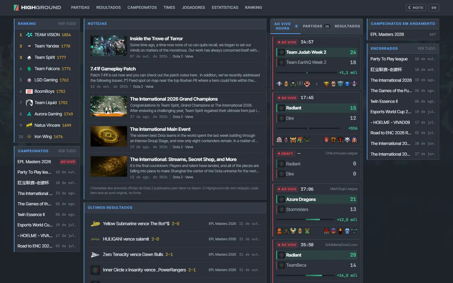Click TeamBeca shield icon

(281, 265)
